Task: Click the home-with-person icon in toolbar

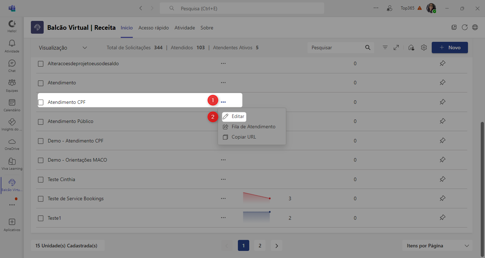Action: [411, 47]
